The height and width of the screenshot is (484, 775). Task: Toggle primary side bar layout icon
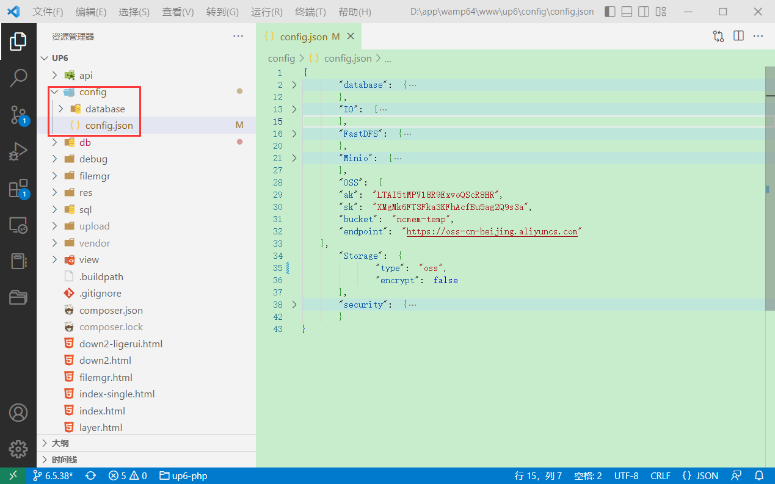pos(609,12)
